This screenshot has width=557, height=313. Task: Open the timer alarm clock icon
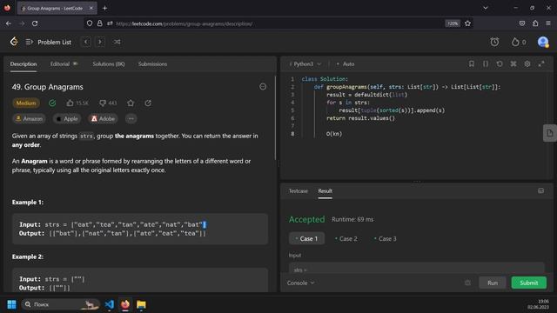pos(494,42)
